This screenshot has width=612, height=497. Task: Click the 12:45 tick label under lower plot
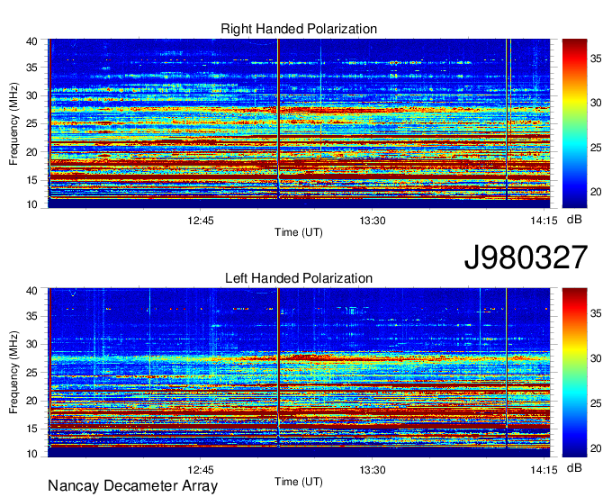point(201,470)
